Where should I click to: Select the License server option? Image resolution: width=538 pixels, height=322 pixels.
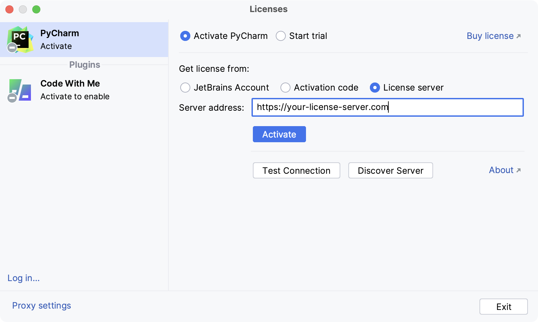pyautogui.click(x=375, y=88)
